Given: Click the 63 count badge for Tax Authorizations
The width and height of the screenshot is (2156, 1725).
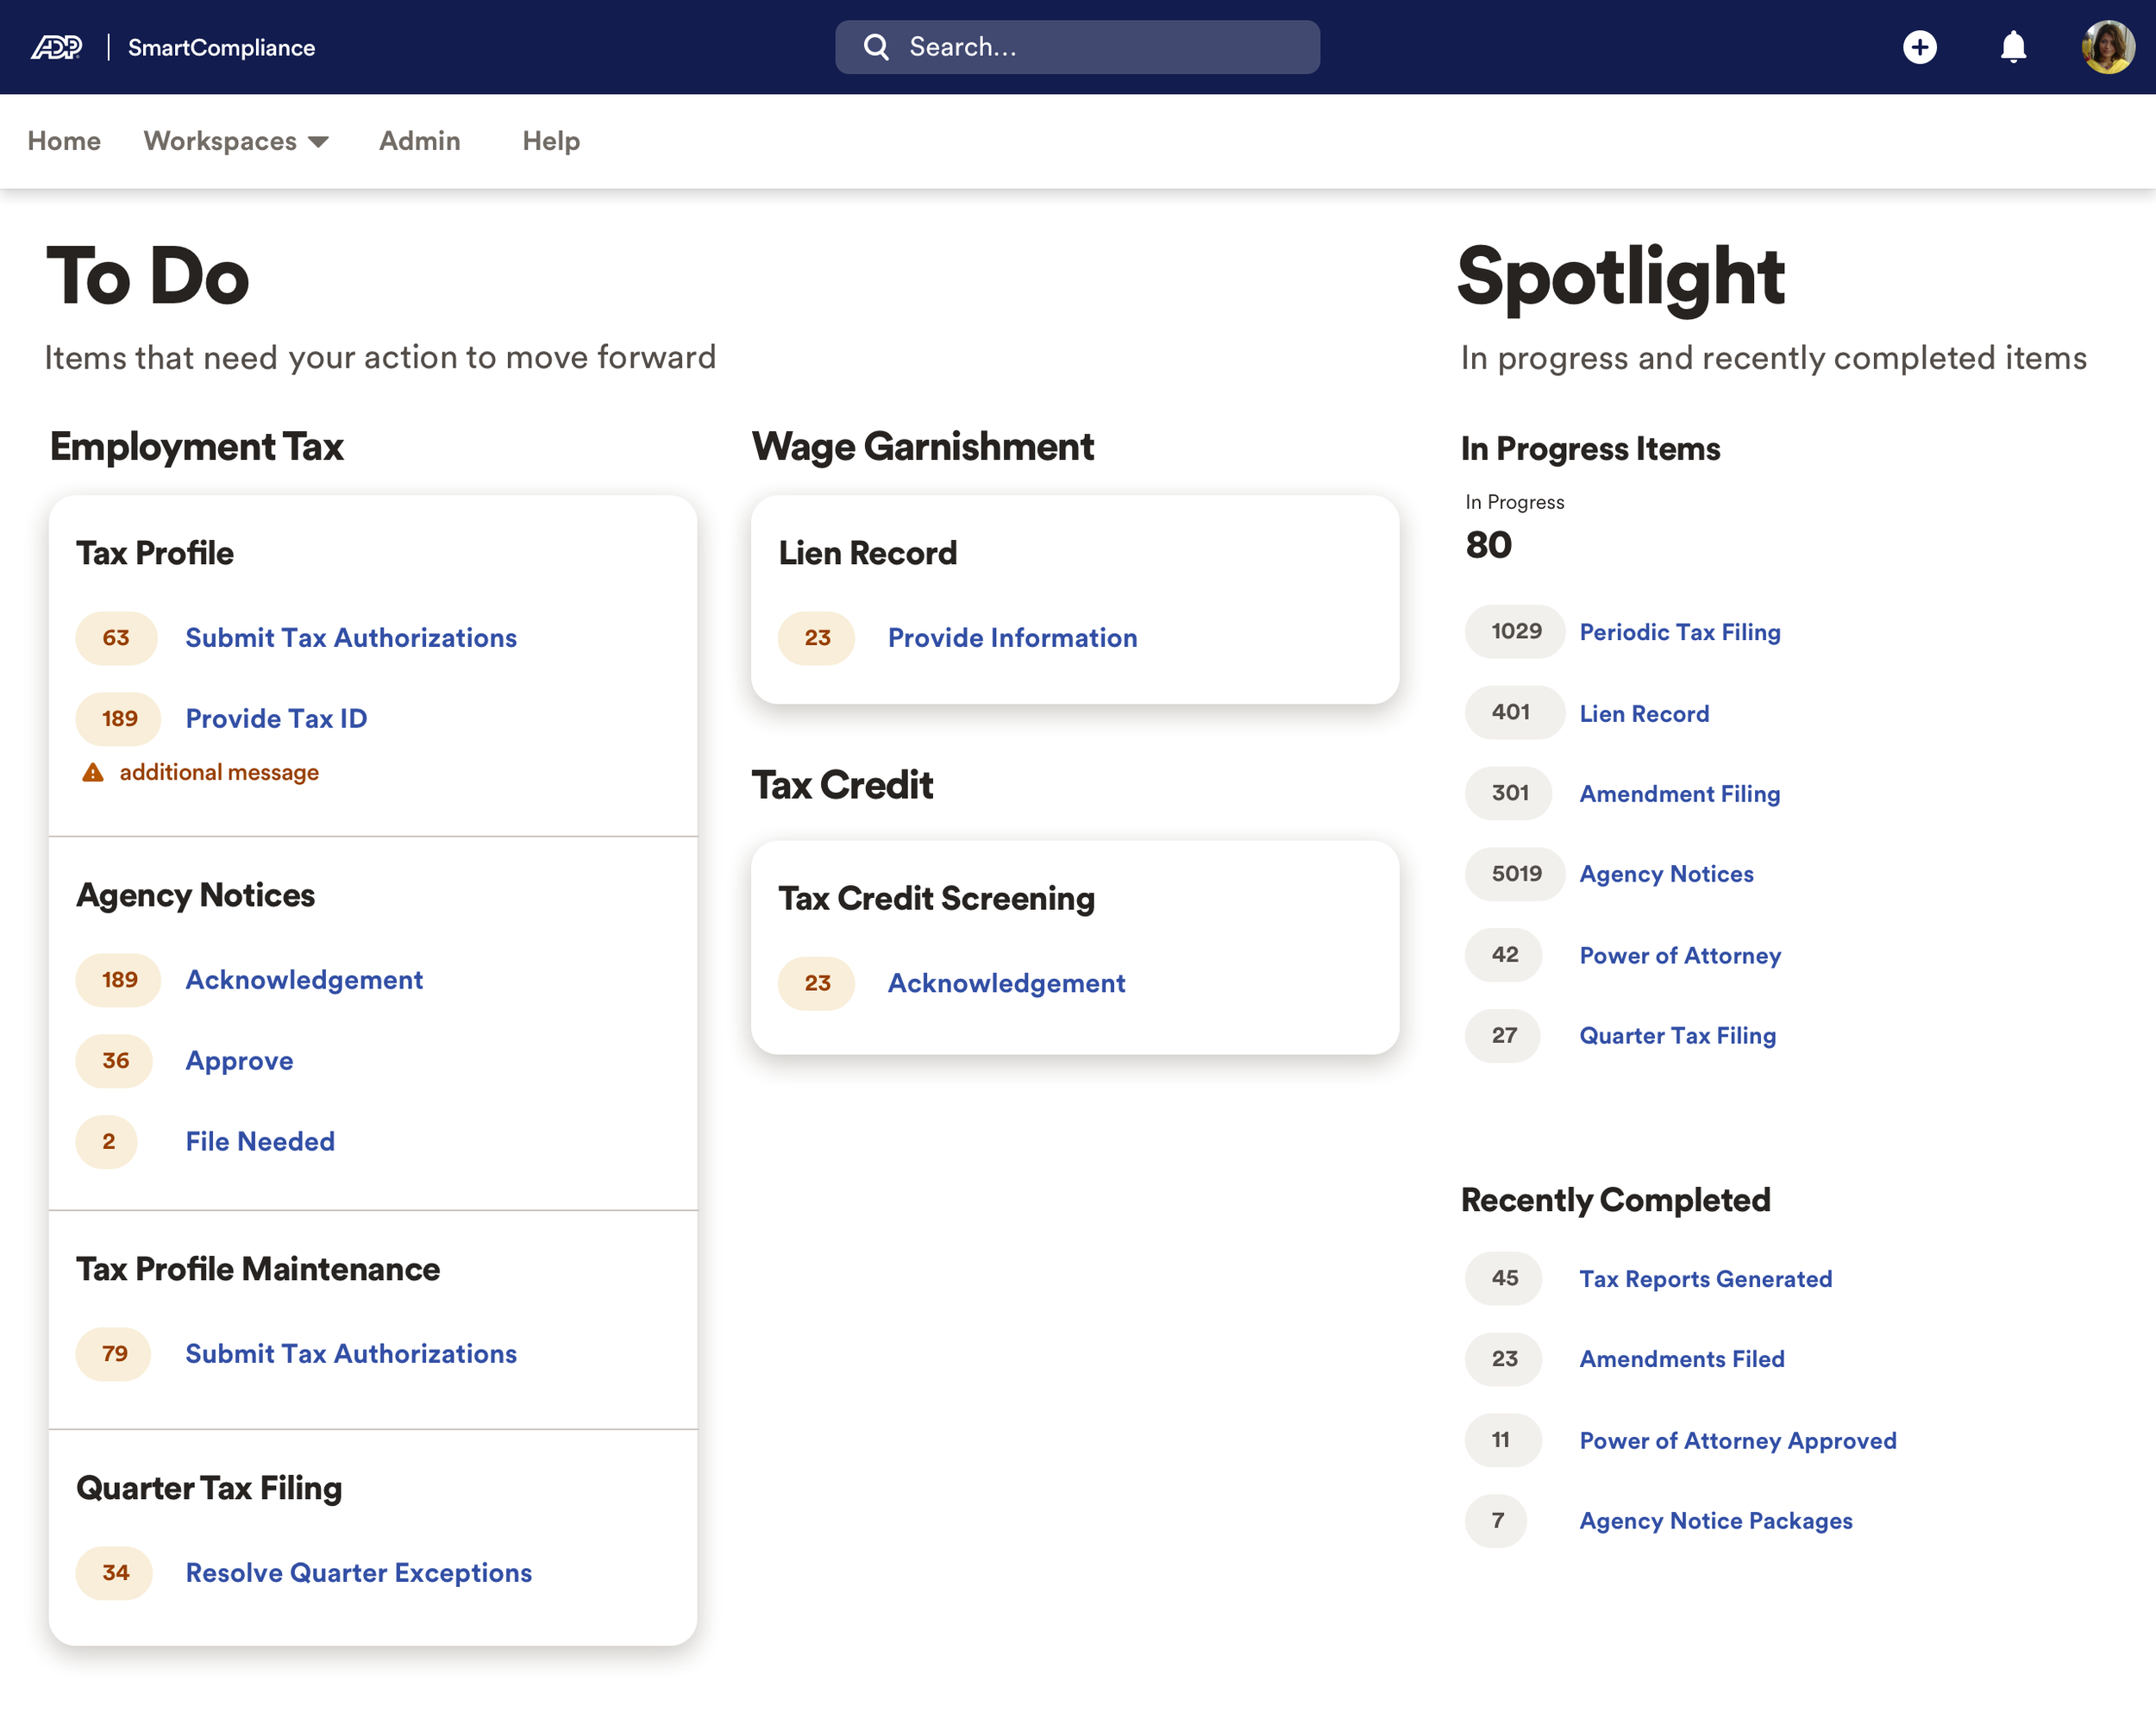Looking at the screenshot, I should tap(116, 638).
